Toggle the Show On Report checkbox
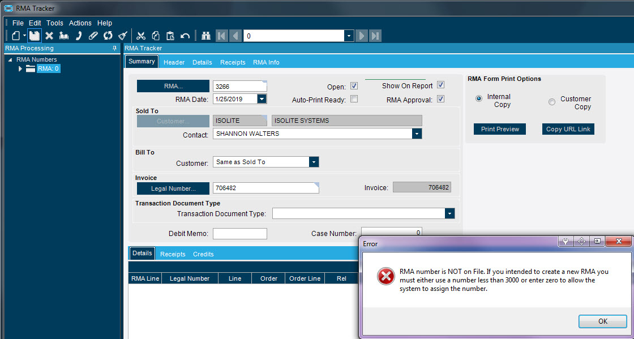 441,85
